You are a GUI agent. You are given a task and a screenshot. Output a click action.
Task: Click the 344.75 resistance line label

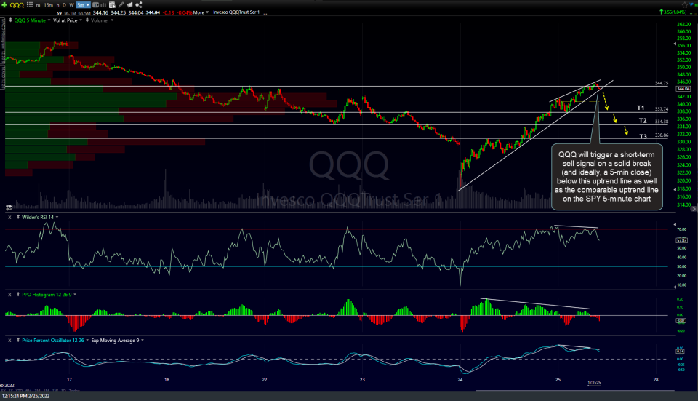662,83
